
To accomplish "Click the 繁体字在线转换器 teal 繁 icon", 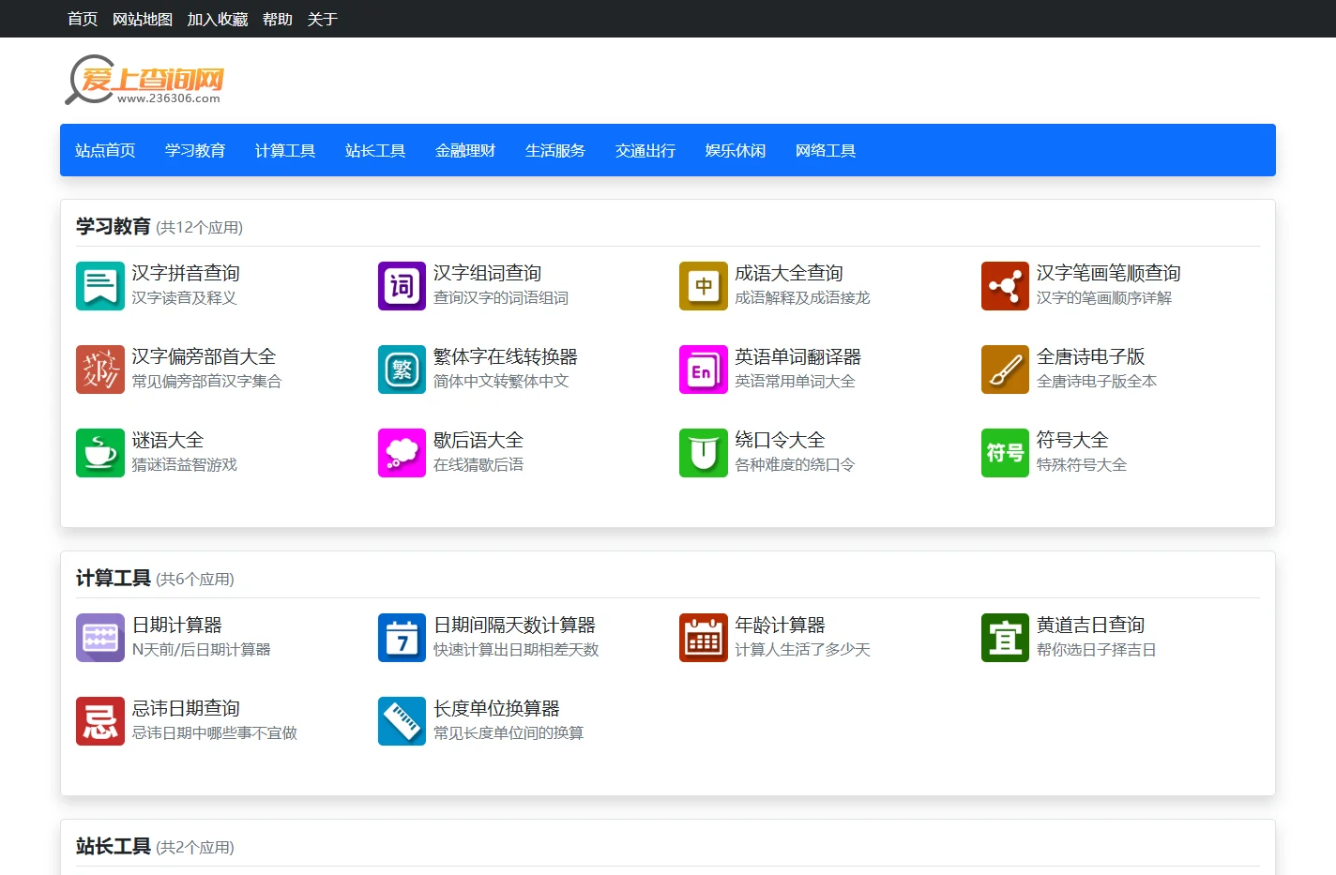I will [x=402, y=370].
